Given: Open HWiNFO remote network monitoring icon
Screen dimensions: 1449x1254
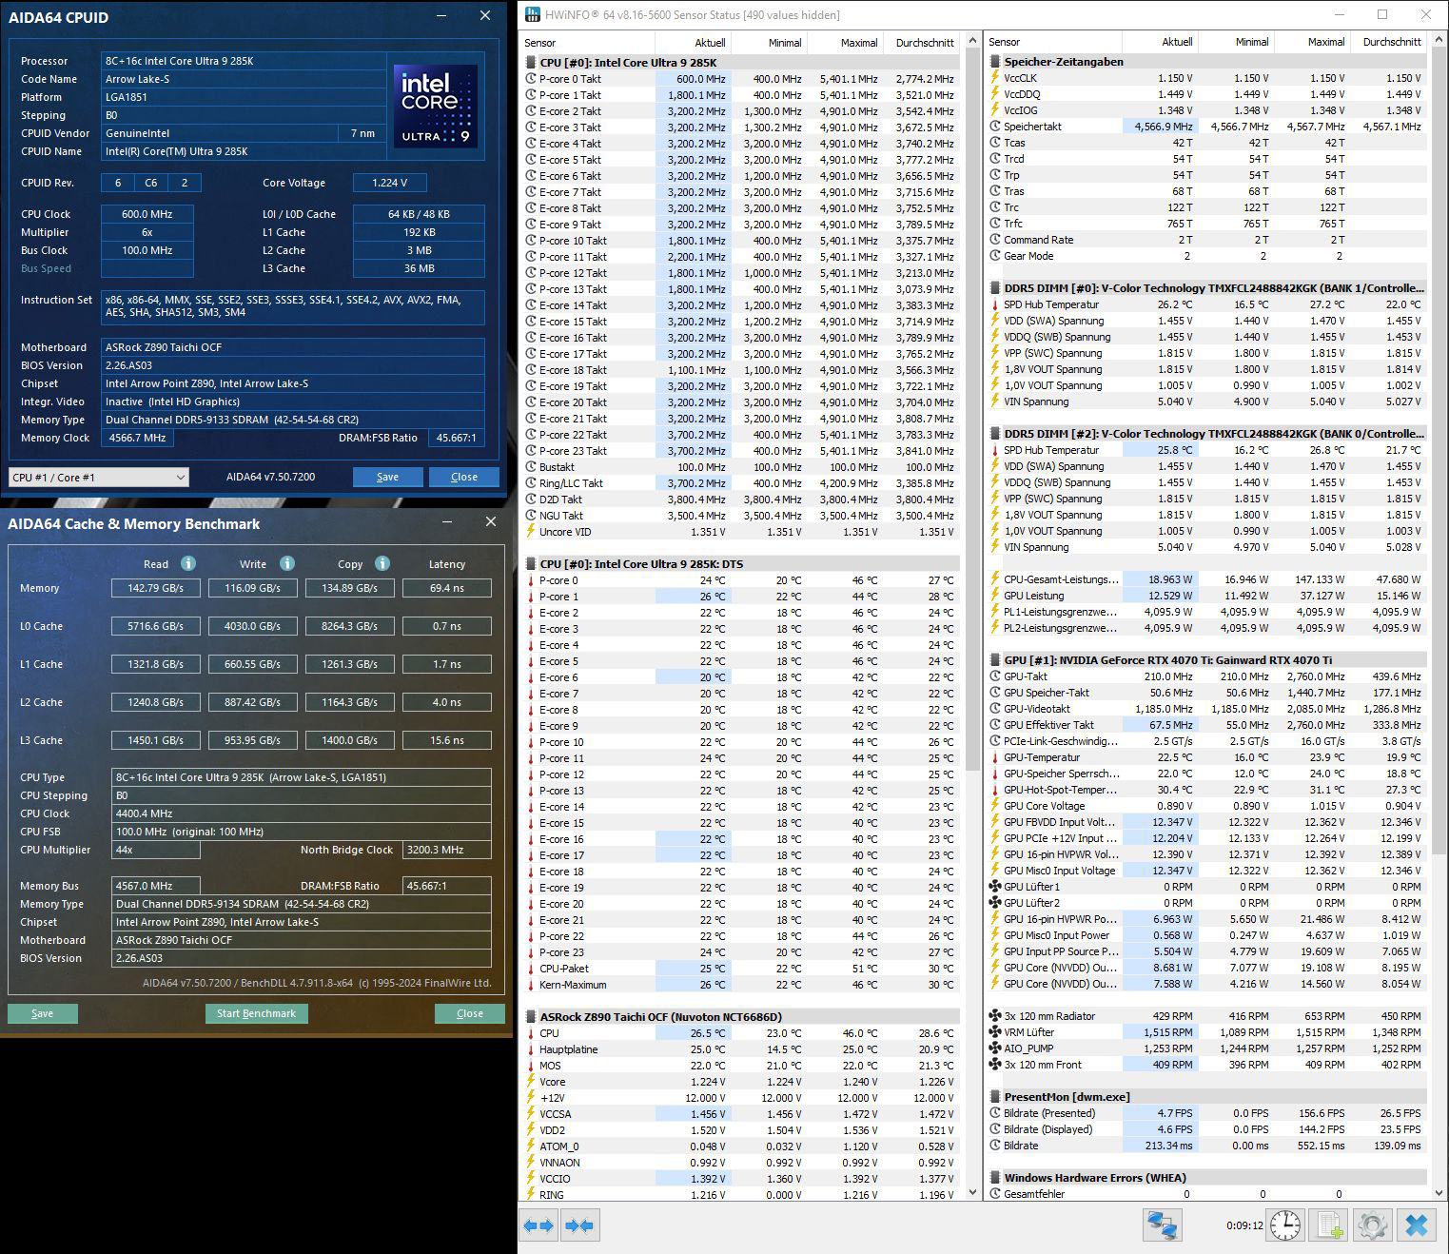Looking at the screenshot, I should (1162, 1225).
